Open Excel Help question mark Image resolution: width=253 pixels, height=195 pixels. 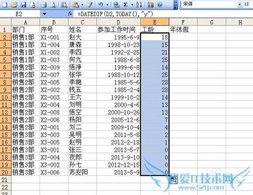coord(159,5)
